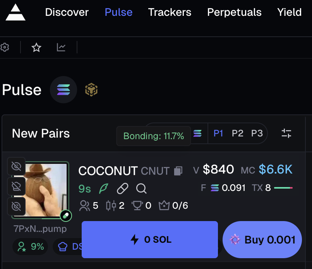Copy the COCONUT token name icon

click(178, 171)
